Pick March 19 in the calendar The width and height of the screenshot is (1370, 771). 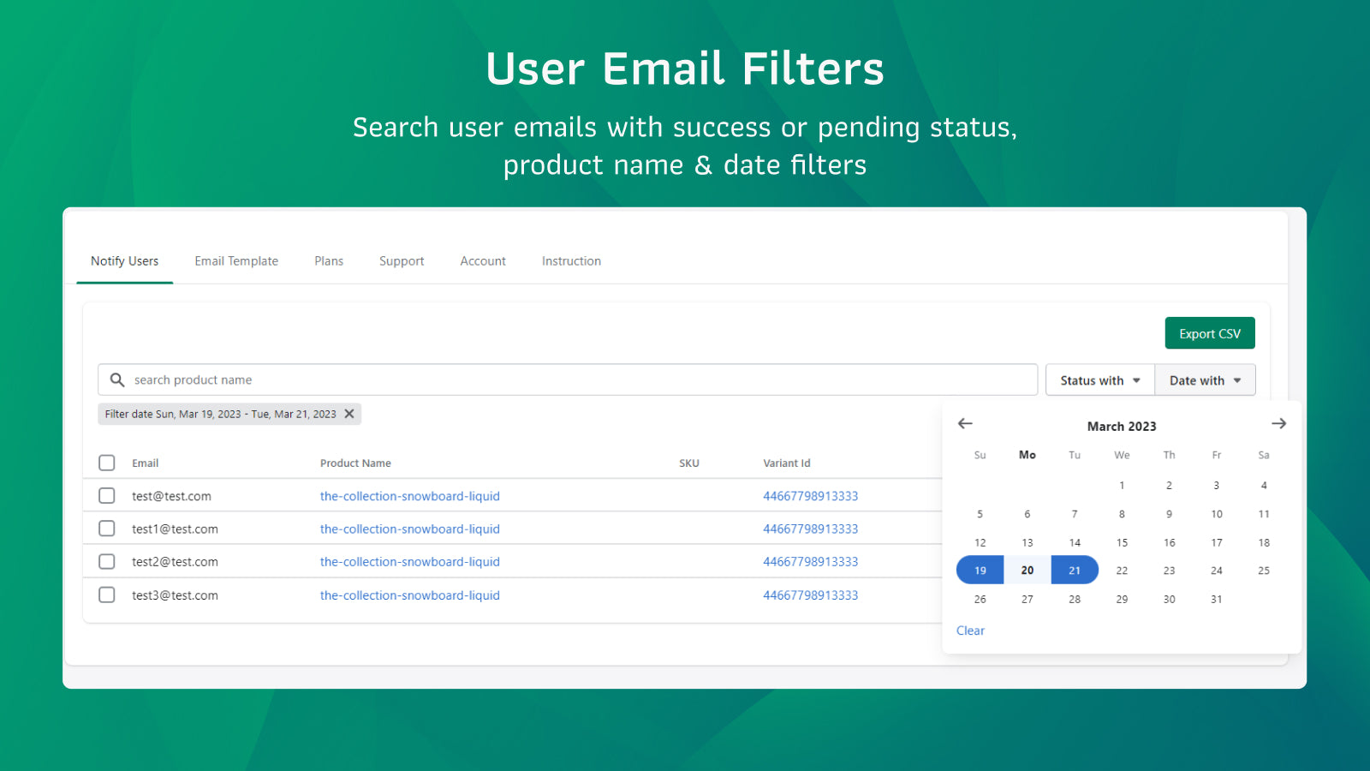tap(980, 571)
